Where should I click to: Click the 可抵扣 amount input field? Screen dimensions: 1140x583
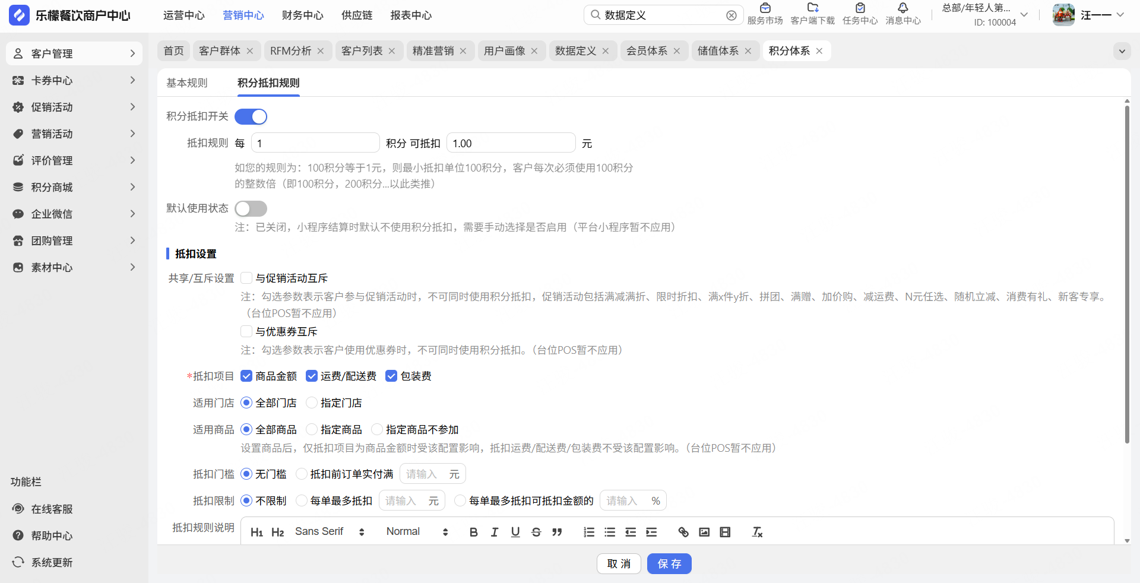[511, 144]
